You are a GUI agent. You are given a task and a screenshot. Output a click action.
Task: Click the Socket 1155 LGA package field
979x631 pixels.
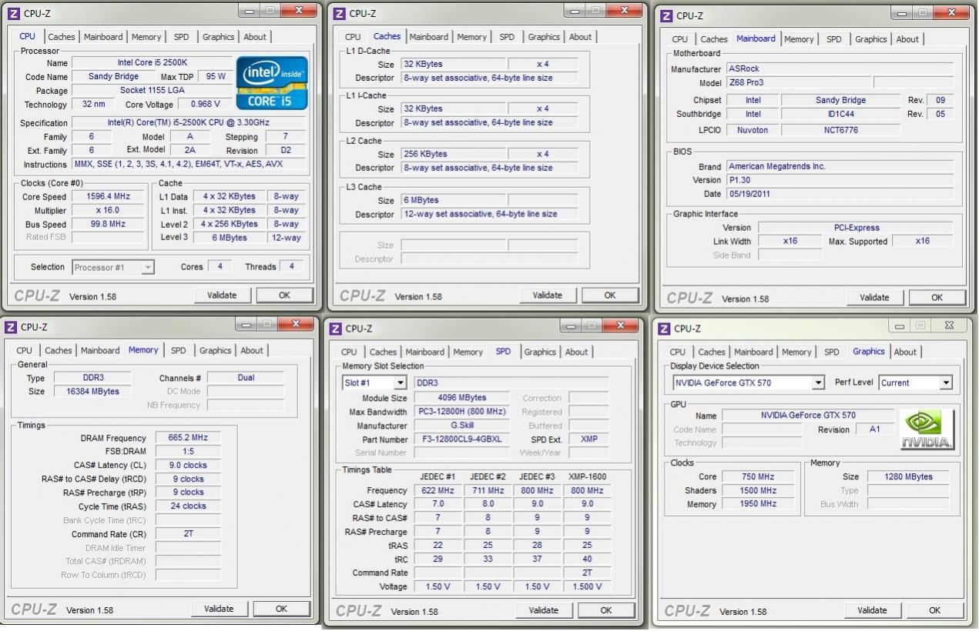pyautogui.click(x=152, y=91)
